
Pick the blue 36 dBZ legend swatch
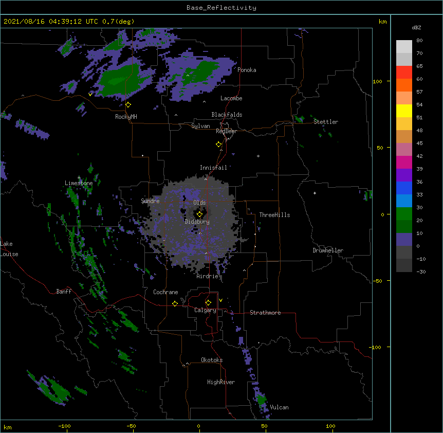[x=404, y=188]
